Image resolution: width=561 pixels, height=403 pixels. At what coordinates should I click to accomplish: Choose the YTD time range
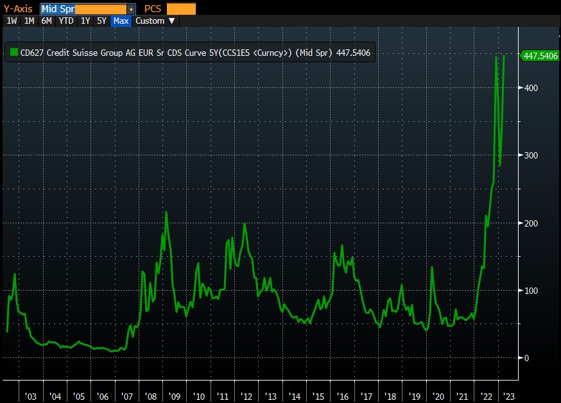point(65,21)
